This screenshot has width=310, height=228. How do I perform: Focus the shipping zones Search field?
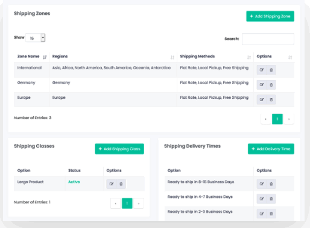point(268,39)
